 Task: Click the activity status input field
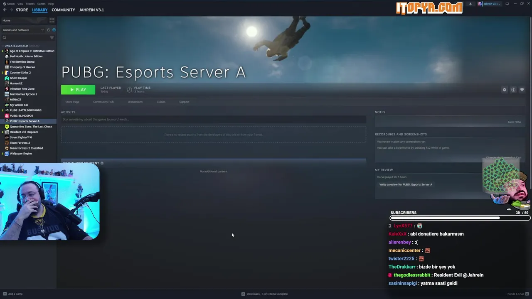tap(213, 120)
